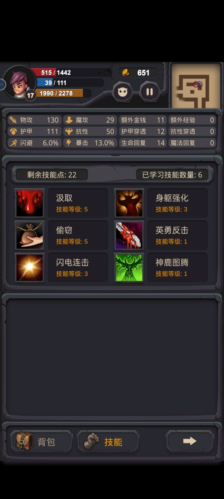Tap the 闪电连击 spark skill icon
Screen dimensions: 224x499
(x=30, y=268)
